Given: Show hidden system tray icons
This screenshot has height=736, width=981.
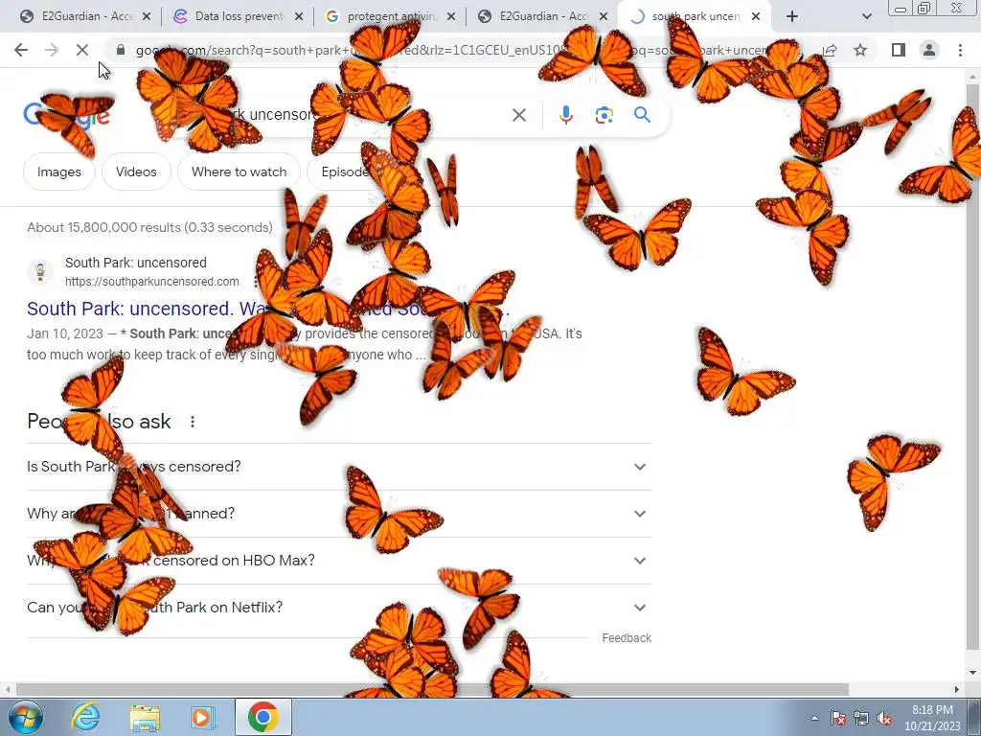Looking at the screenshot, I should pos(814,718).
